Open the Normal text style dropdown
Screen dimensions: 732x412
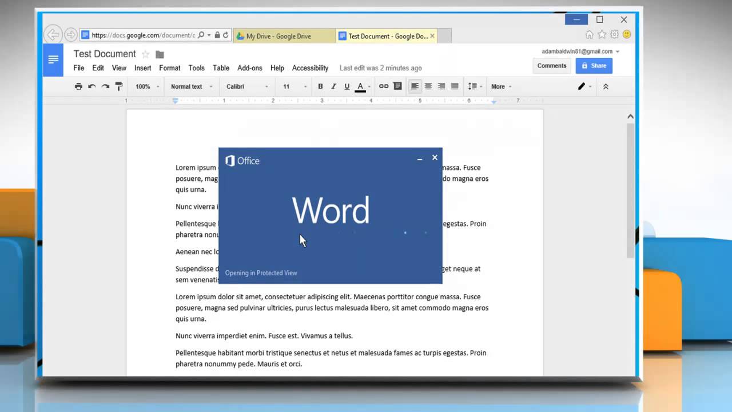[192, 86]
